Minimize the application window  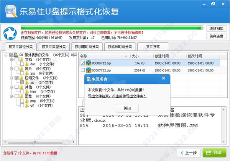point(204,4)
